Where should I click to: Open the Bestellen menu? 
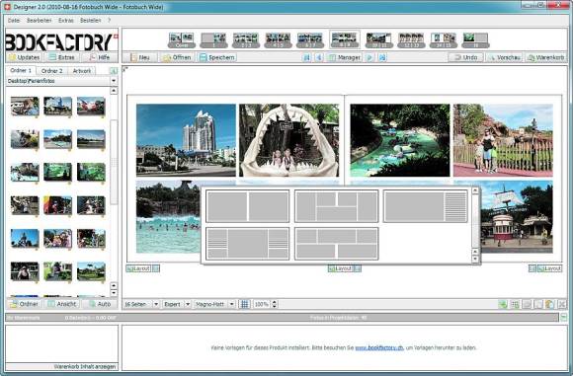click(90, 21)
